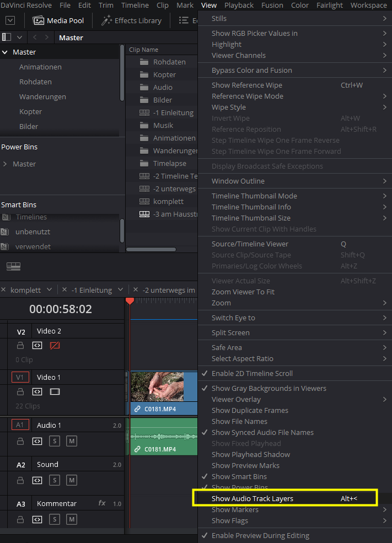Uncheck Enable 2D Timeline Scroll
The image size is (392, 543).
(295, 374)
